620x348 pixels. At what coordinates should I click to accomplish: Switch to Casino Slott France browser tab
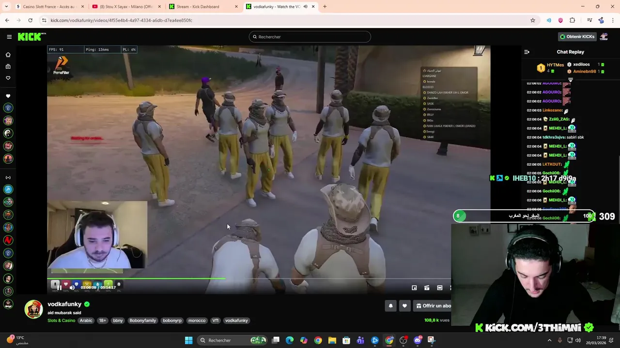pyautogui.click(x=48, y=7)
